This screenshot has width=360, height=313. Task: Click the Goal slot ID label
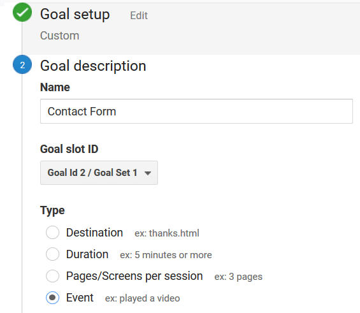click(x=69, y=149)
